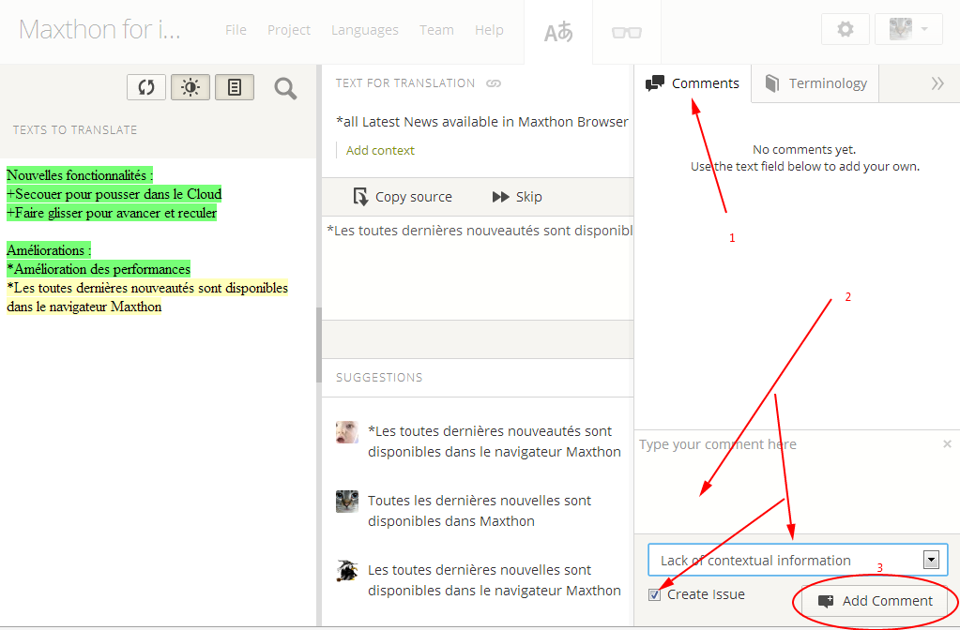Uncheck the Create Issue checkbox

point(654,594)
